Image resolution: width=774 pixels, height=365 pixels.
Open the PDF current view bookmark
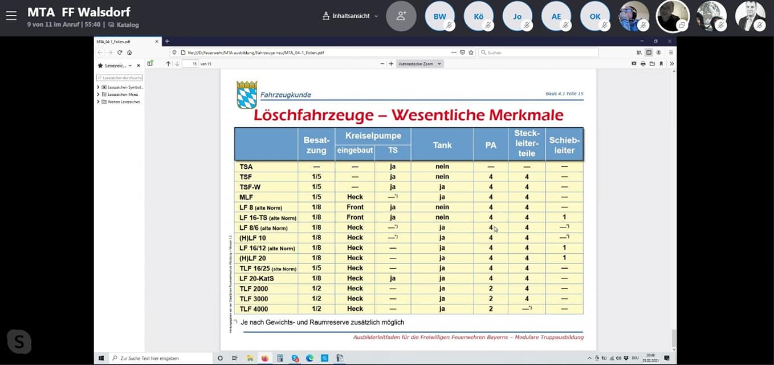point(661,64)
